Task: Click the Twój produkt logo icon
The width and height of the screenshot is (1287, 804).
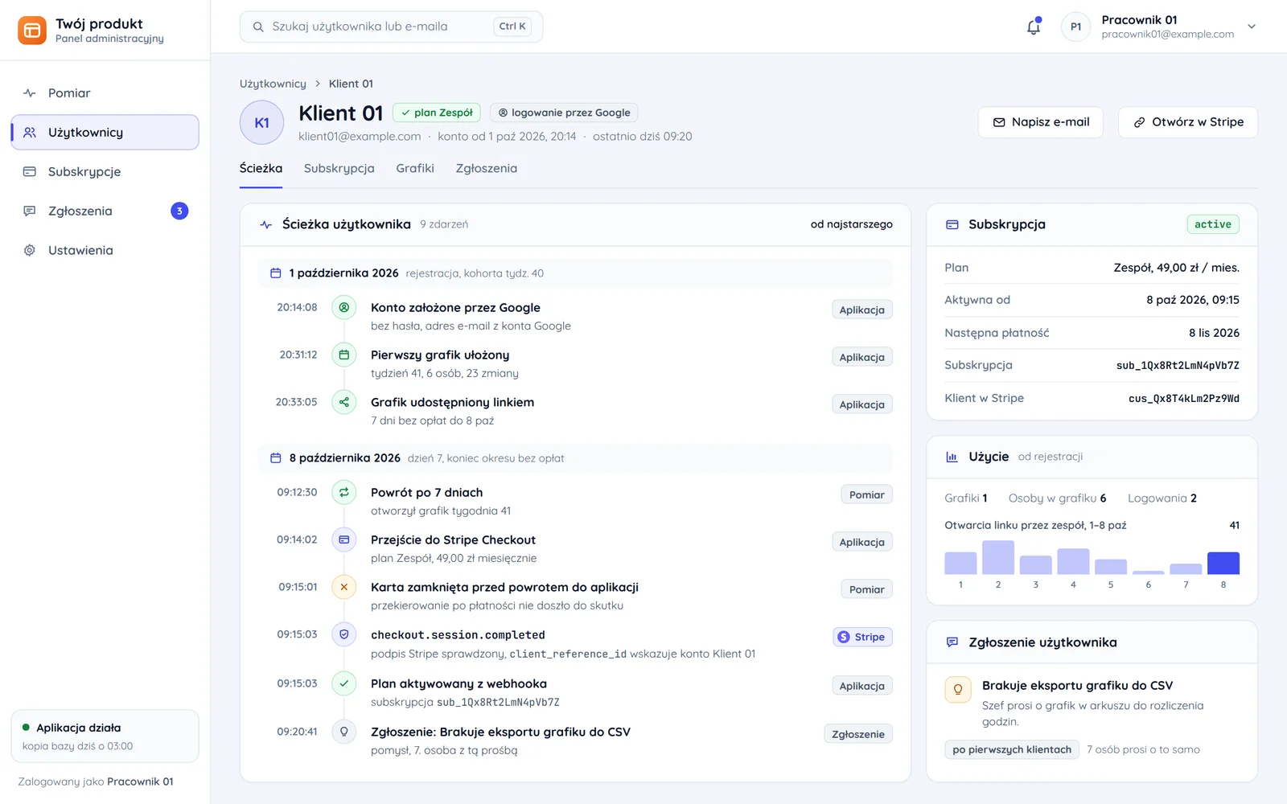Action: tap(32, 31)
